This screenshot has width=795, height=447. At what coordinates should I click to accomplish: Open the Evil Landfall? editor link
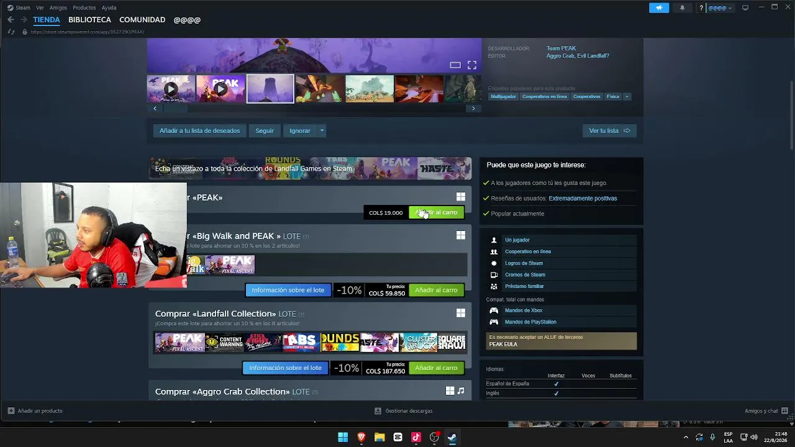coord(593,56)
